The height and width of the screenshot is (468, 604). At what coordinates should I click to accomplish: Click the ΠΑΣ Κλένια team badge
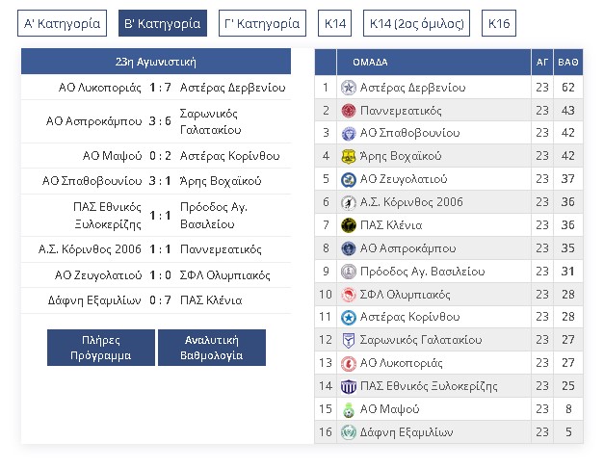pos(349,225)
